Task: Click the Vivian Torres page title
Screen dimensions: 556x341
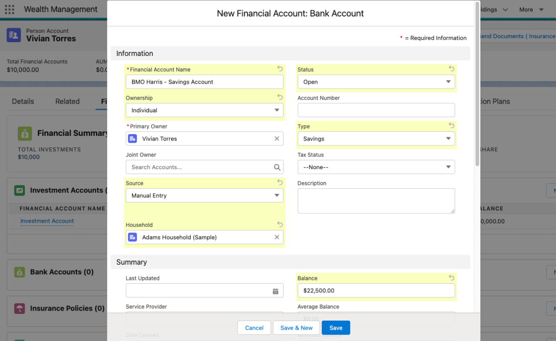Action: [x=51, y=39]
